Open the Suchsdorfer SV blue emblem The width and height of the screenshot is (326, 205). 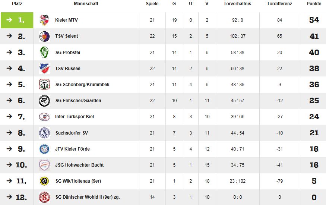pyautogui.click(x=44, y=133)
